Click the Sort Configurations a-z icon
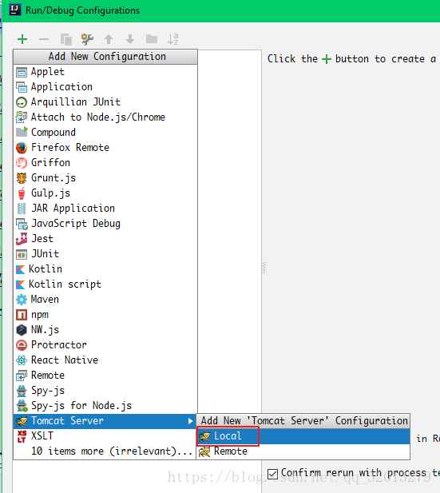 [x=173, y=39]
